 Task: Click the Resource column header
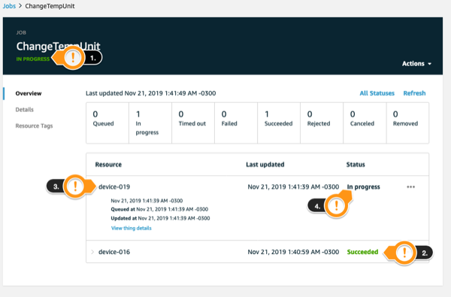pyautogui.click(x=108, y=165)
